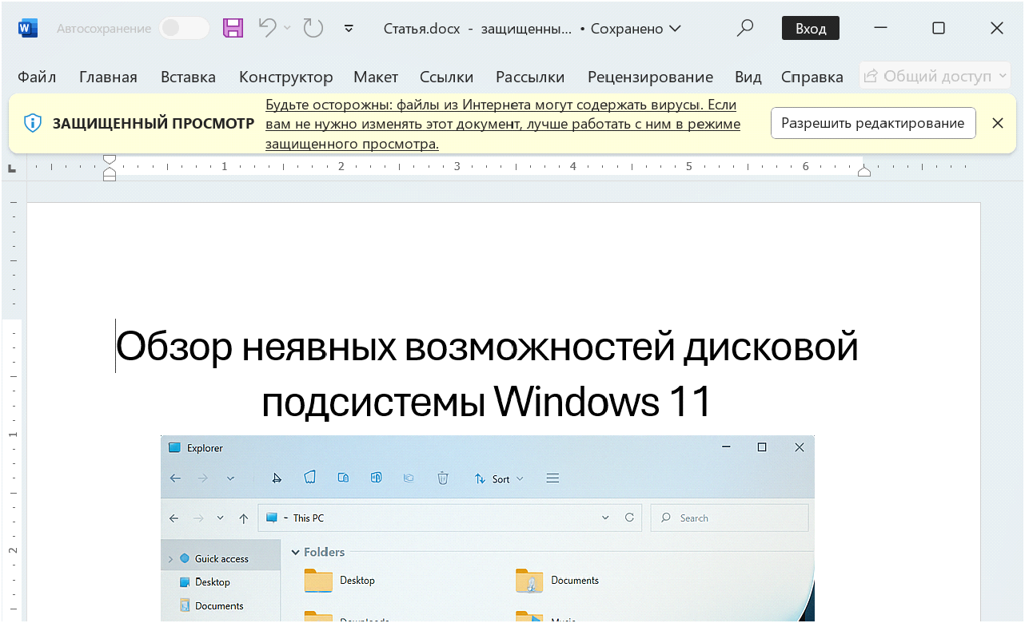Viewport: 1025px width, 623px height.
Task: Click the Общий доступ share icon
Action: tap(872, 75)
